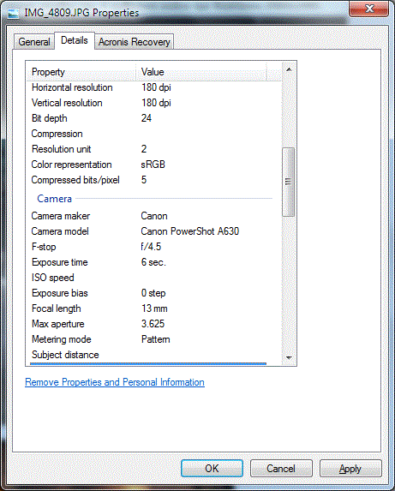Collapse the Camera section header
395x491 pixels.
coord(55,199)
